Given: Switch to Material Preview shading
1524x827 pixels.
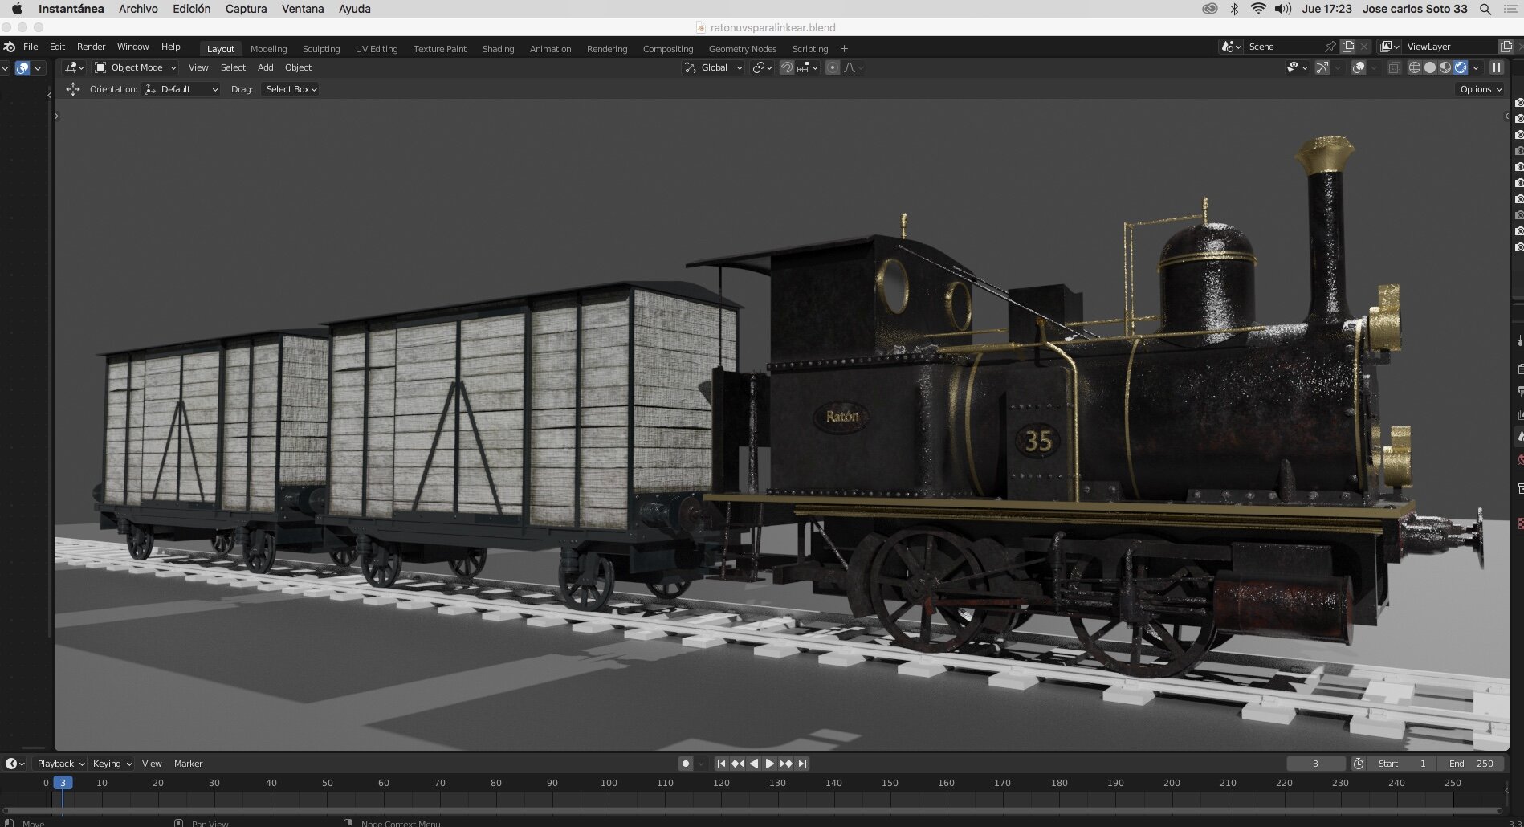Looking at the screenshot, I should [x=1445, y=67].
